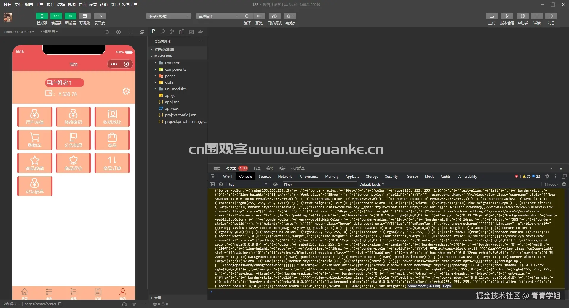Switch to the Wxml tab

(x=228, y=177)
